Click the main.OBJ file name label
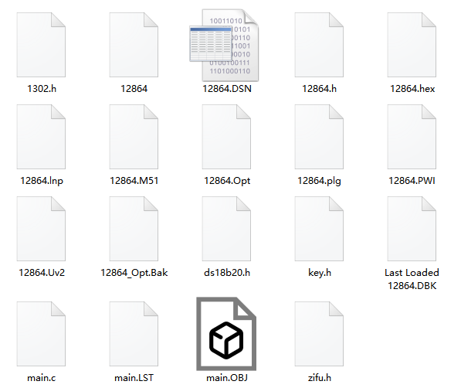The height and width of the screenshot is (388, 461). pyautogui.click(x=227, y=378)
